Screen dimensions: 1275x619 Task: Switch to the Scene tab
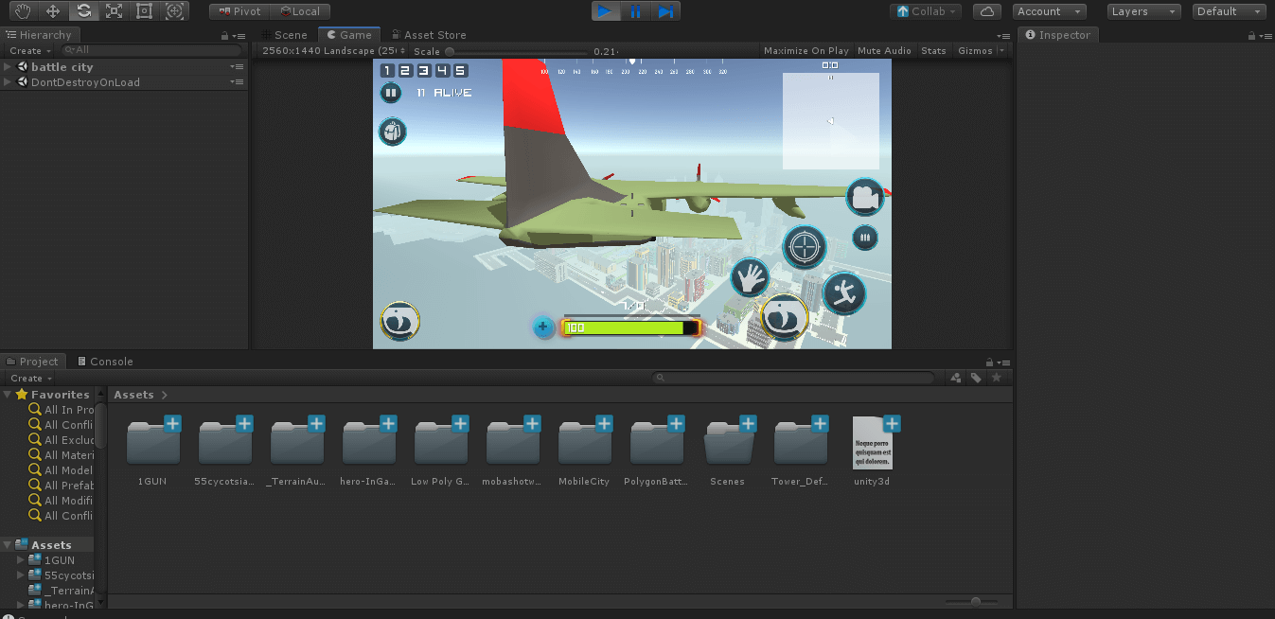[x=286, y=35]
